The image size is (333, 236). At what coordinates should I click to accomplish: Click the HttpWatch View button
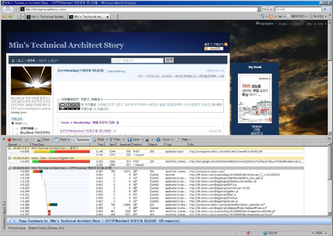60,139
